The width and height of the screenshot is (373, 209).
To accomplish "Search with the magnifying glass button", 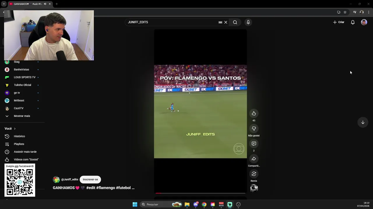I will 235,22.
